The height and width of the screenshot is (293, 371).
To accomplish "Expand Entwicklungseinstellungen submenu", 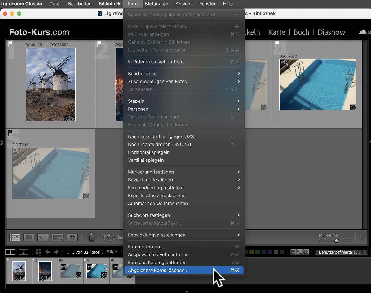I will (x=184, y=235).
